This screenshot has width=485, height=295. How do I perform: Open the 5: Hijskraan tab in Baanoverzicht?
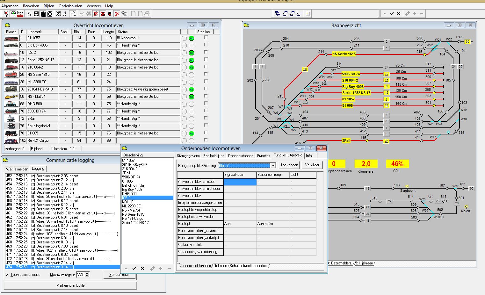coord(364,263)
